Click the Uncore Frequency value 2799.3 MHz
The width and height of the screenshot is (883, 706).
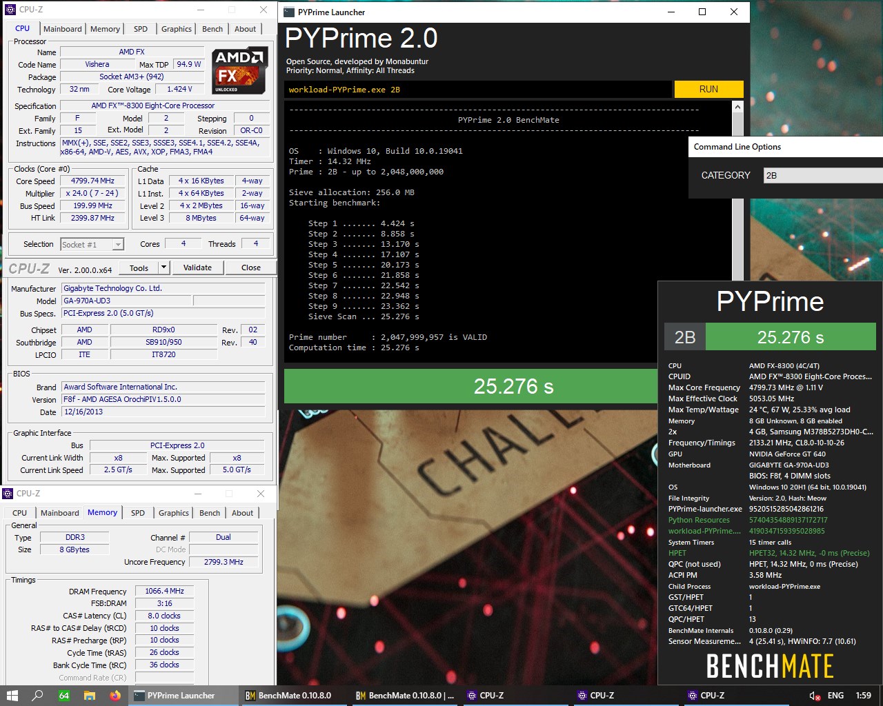point(224,562)
